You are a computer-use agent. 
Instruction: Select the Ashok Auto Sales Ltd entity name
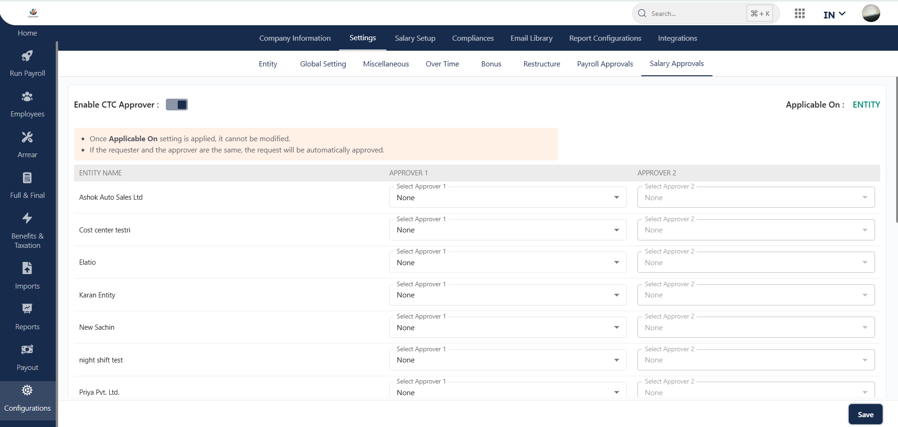[111, 197]
